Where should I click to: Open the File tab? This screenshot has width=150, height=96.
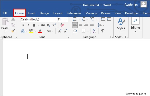point(5,13)
